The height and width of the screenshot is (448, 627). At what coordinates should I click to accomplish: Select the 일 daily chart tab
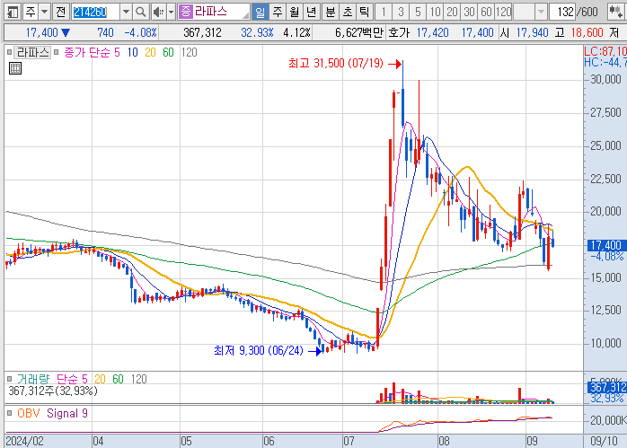[260, 12]
